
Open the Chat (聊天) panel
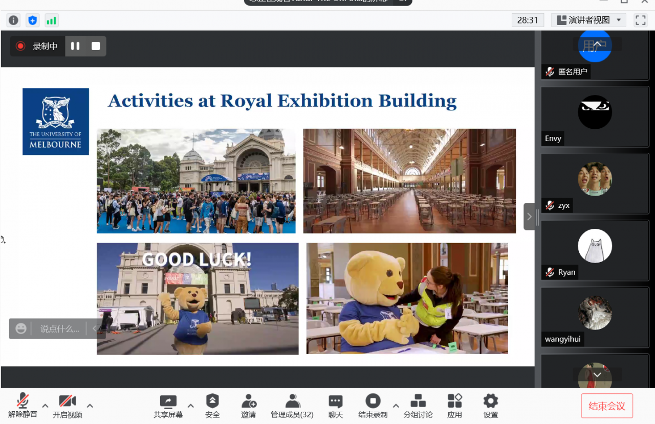335,406
